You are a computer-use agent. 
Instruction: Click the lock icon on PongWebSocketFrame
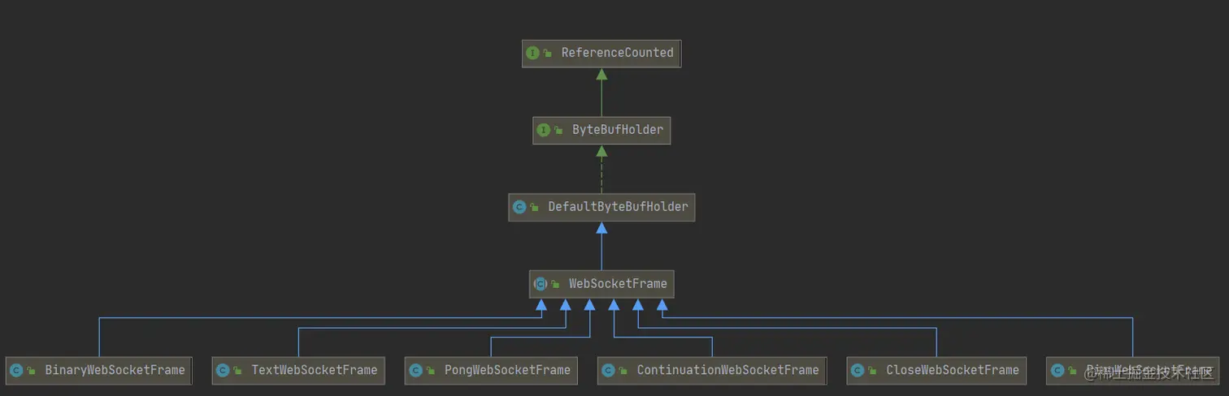coord(431,371)
